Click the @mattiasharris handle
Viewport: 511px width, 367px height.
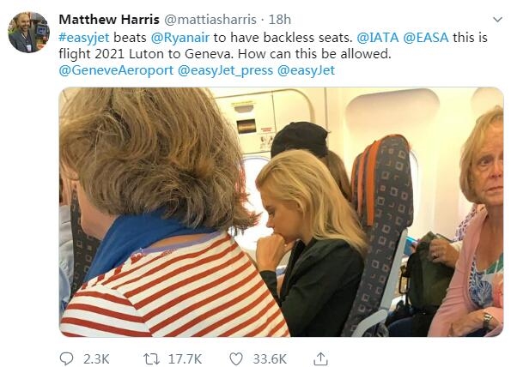click(210, 20)
